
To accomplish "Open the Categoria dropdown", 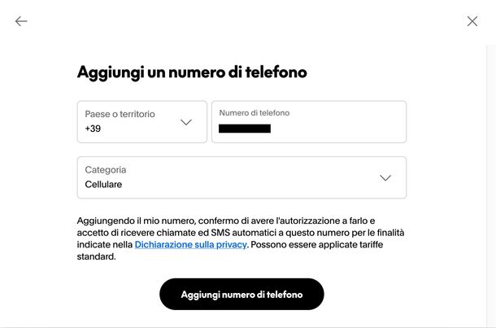I will coord(241,177).
